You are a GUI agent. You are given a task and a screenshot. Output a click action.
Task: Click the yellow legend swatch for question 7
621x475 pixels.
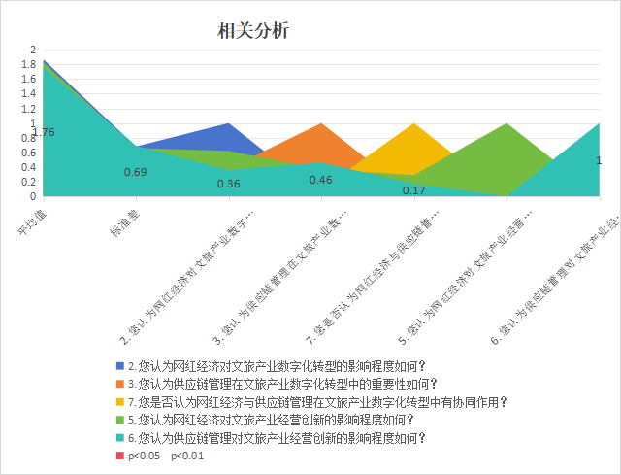pyautogui.click(x=120, y=402)
